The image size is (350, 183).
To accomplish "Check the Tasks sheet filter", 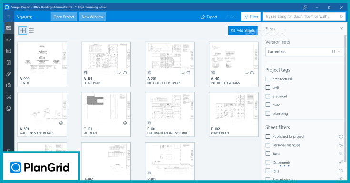I will 268,154.
